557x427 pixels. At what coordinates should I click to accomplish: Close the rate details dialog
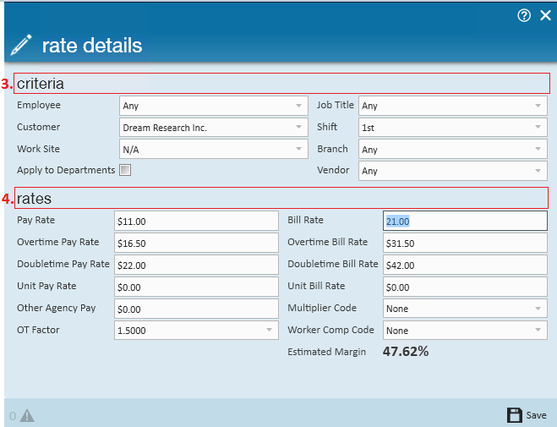(x=545, y=15)
